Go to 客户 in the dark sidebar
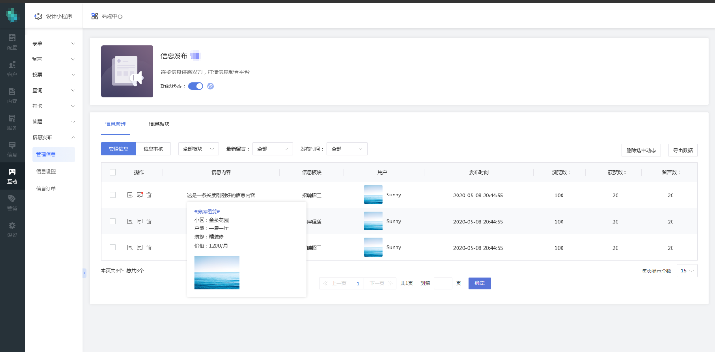 (12, 68)
